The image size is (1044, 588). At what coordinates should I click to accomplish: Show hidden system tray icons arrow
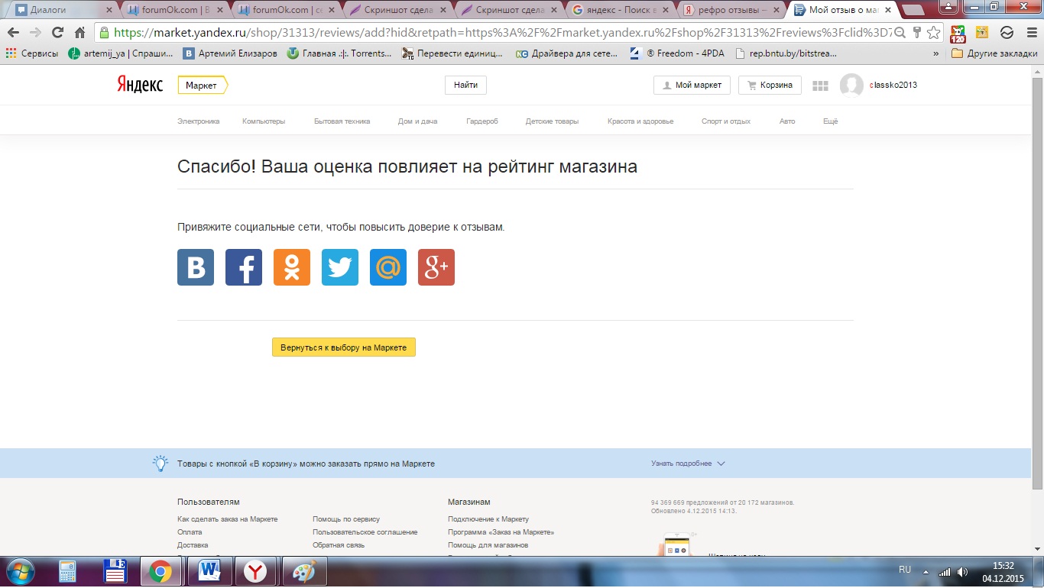click(927, 572)
